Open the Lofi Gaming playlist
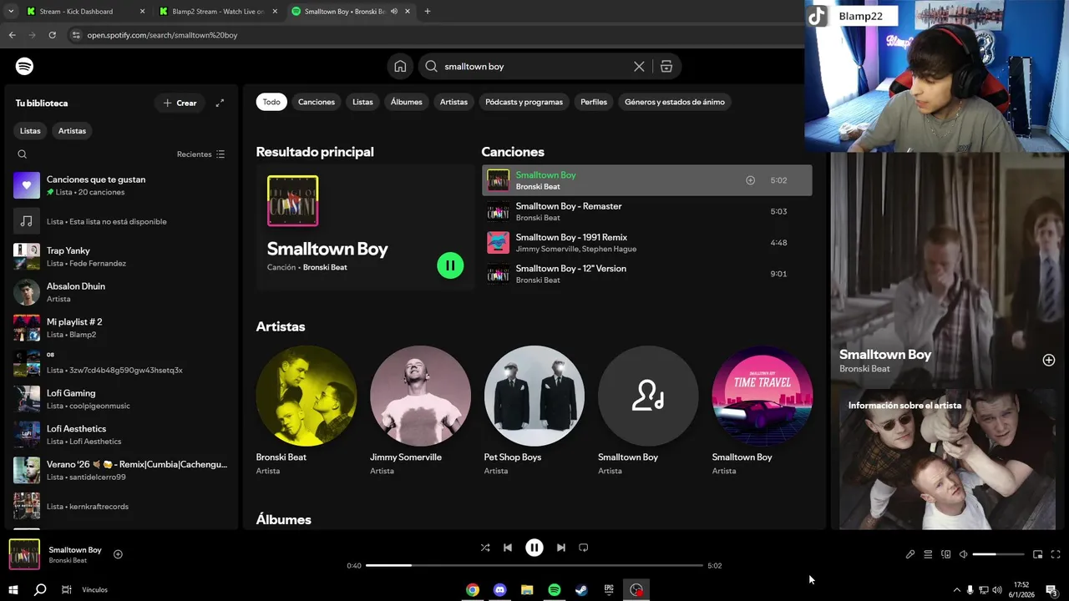Viewport: 1069px width, 601px height. point(121,399)
